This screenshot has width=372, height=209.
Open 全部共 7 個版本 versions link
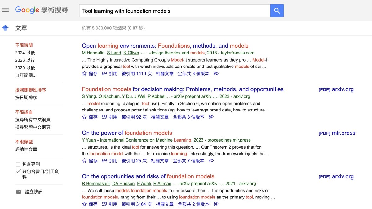point(188,161)
